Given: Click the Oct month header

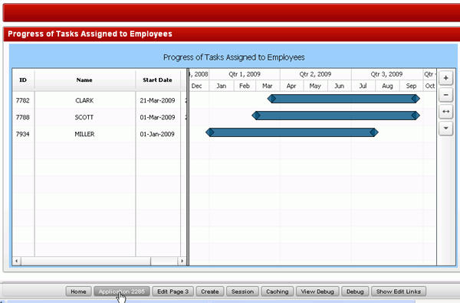Looking at the screenshot, I should coord(430,86).
